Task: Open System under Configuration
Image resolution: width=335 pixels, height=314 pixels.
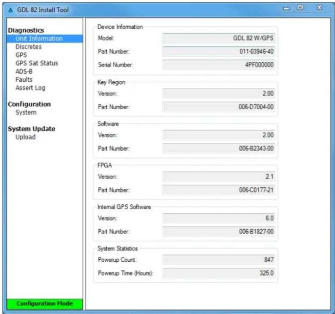Action: (26, 112)
